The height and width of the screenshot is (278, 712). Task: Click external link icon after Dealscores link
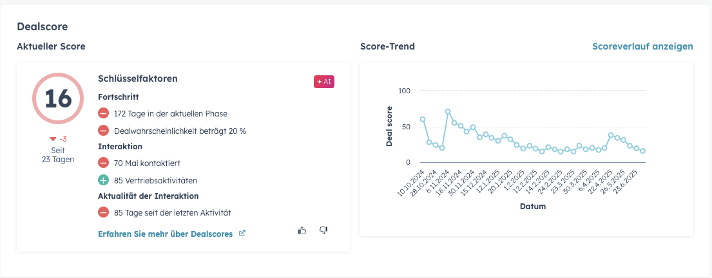(242, 234)
